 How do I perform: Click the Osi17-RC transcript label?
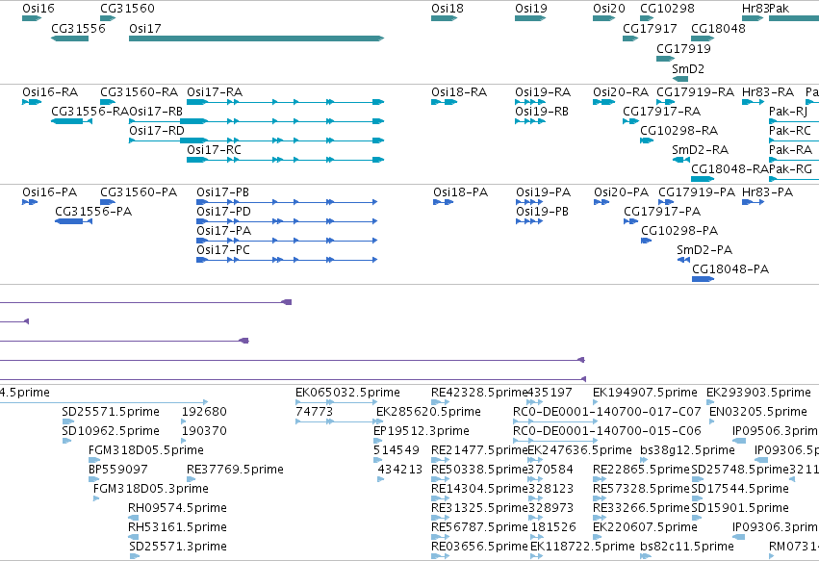coord(215,150)
